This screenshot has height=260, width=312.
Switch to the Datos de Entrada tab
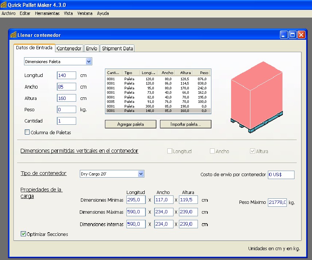(34, 48)
